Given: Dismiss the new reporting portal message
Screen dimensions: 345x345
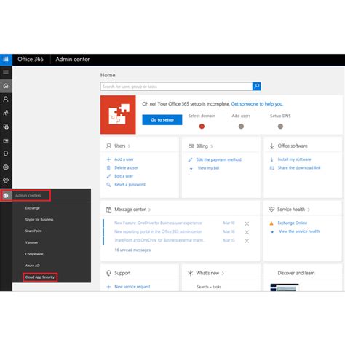Looking at the screenshot, I should pos(247,232).
